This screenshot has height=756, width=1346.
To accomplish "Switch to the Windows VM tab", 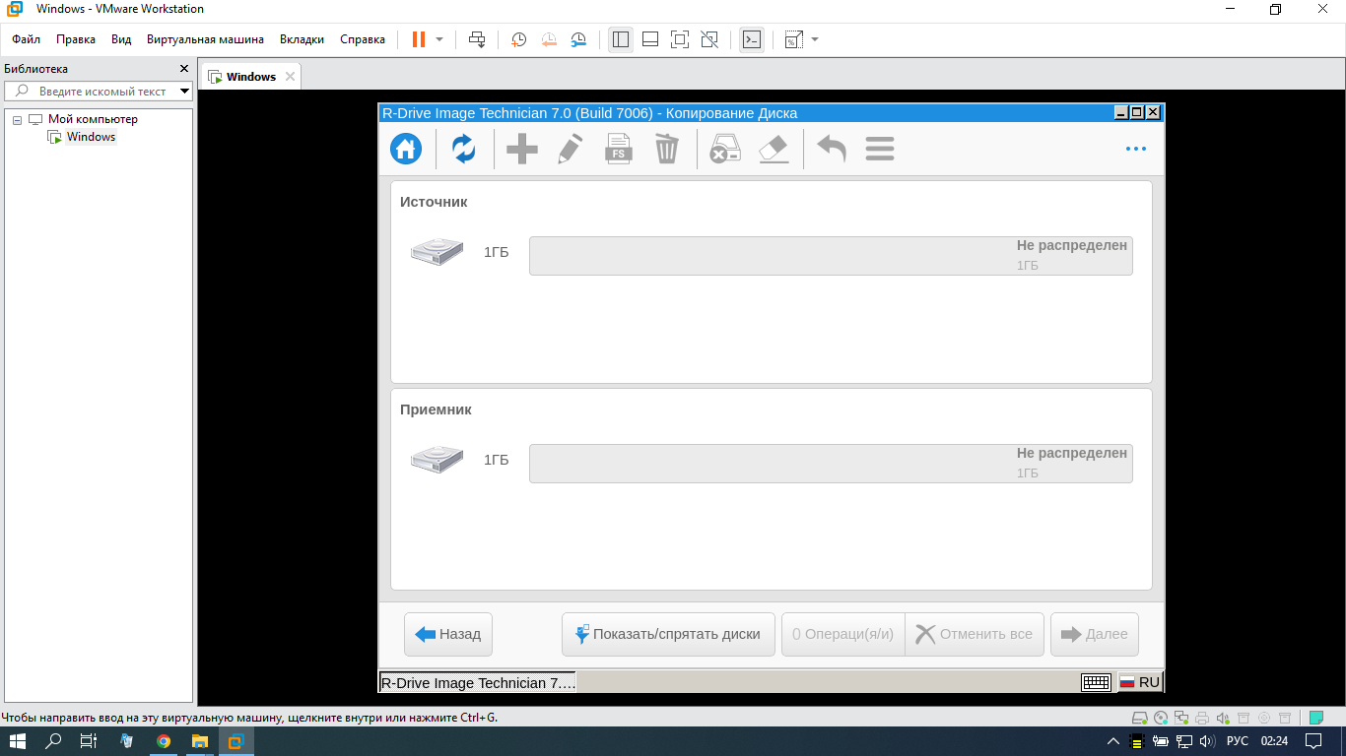I will tap(250, 77).
